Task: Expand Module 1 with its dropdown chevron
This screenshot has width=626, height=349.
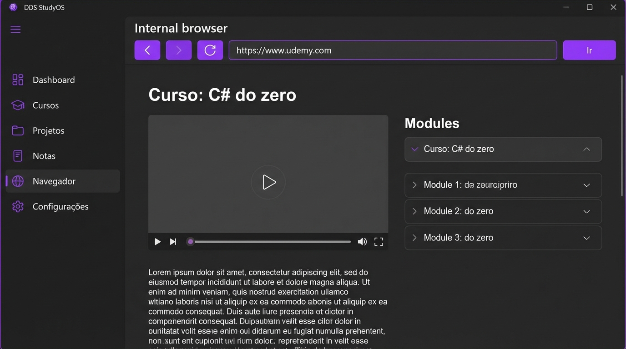Action: (586, 185)
